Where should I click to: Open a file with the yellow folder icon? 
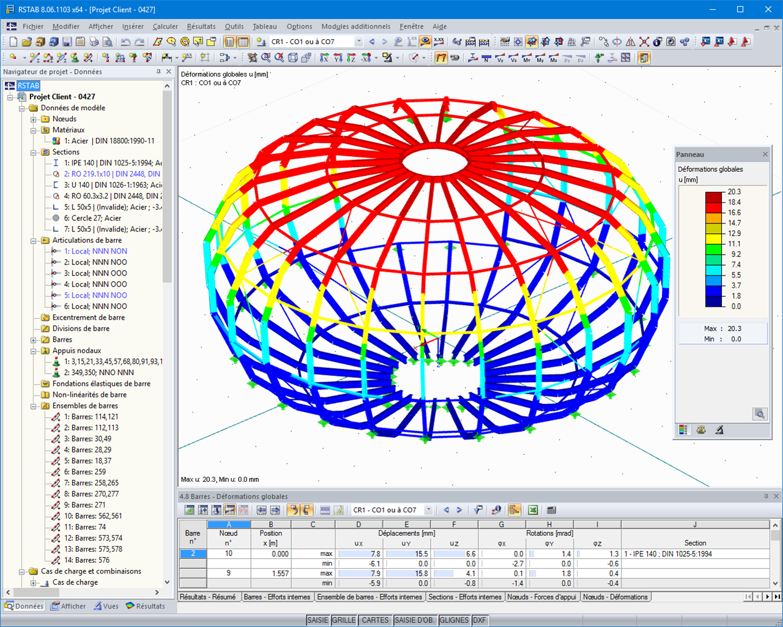click(x=26, y=42)
